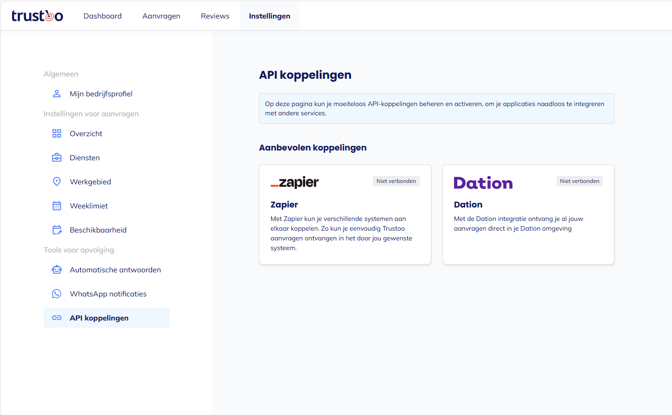This screenshot has height=415, width=672.
Task: Go to the Reviews tab
Action: [215, 16]
